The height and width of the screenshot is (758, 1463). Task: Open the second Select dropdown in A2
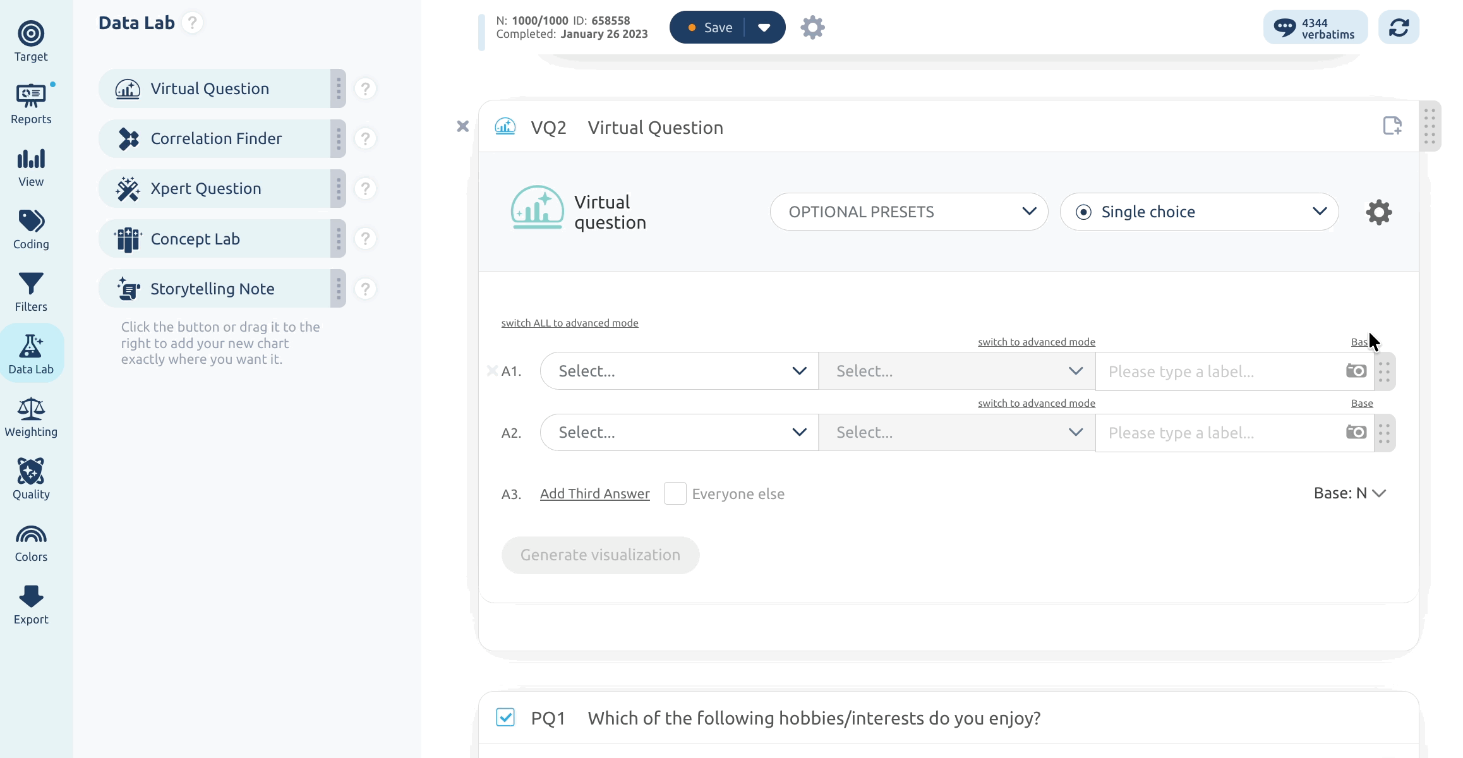coord(957,432)
